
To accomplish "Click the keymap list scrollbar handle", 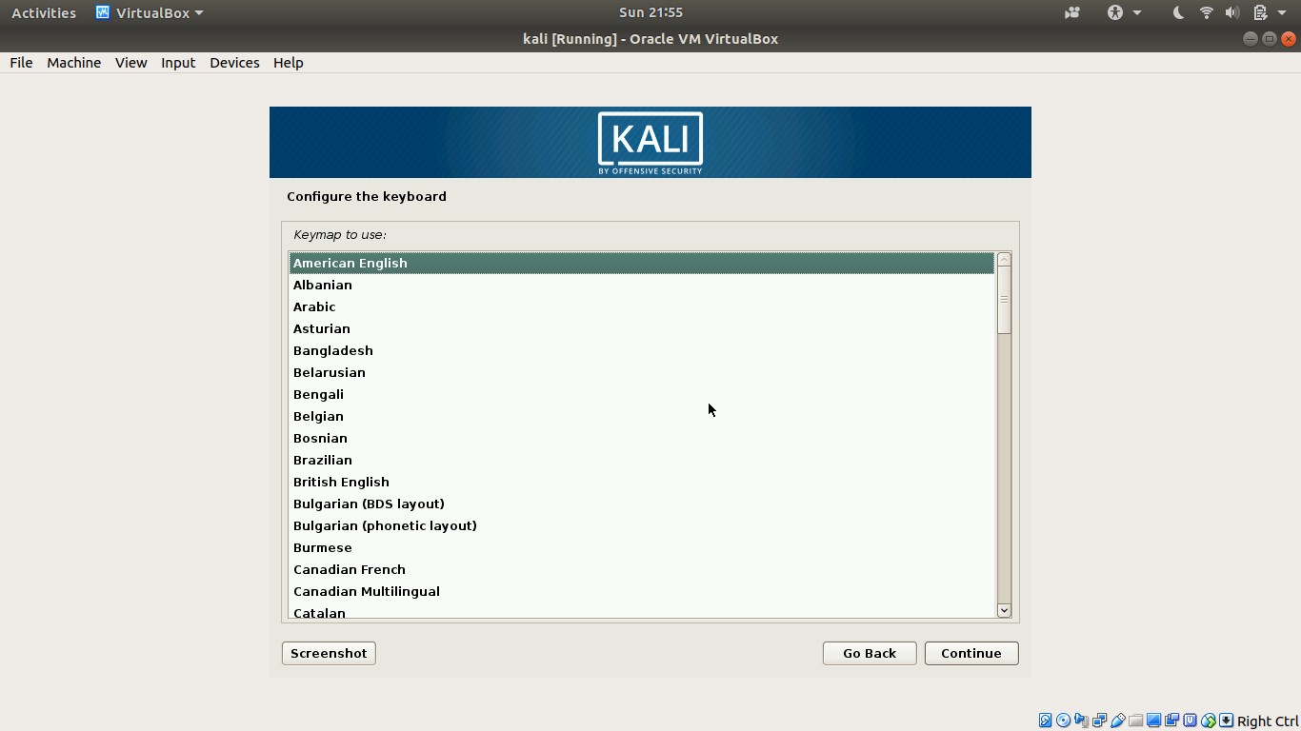I will click(x=1004, y=300).
